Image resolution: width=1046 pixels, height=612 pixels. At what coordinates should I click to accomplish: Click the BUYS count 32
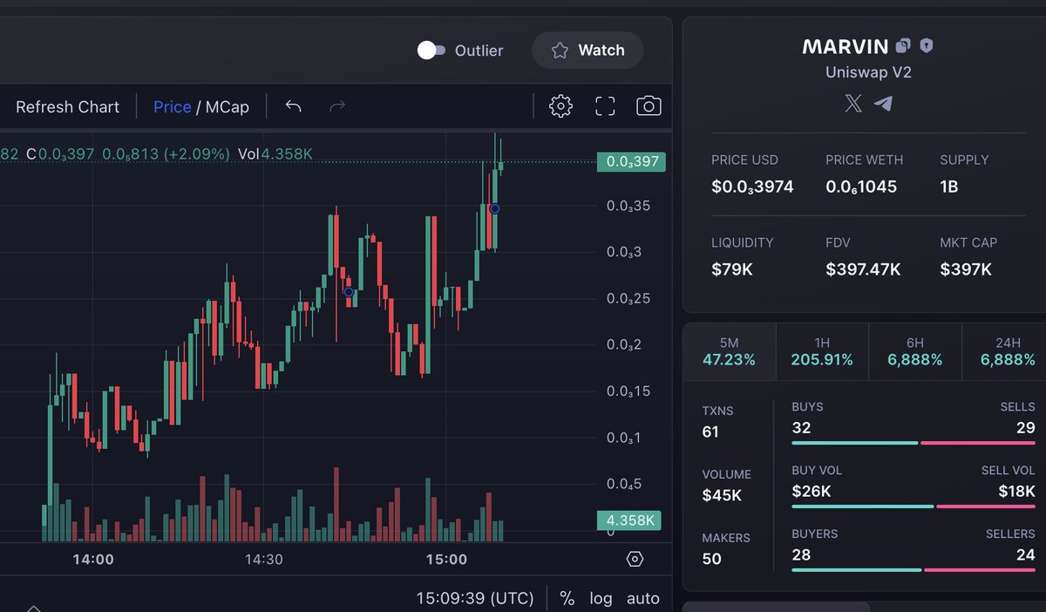click(801, 427)
